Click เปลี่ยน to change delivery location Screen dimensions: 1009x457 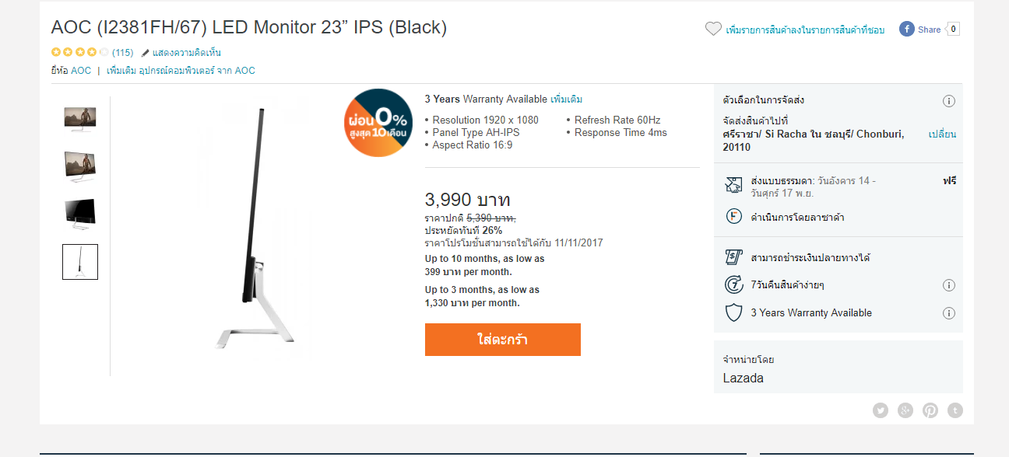942,134
